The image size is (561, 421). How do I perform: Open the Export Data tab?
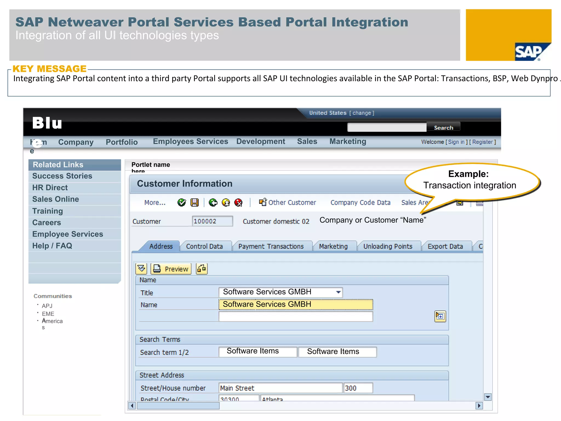click(x=445, y=246)
